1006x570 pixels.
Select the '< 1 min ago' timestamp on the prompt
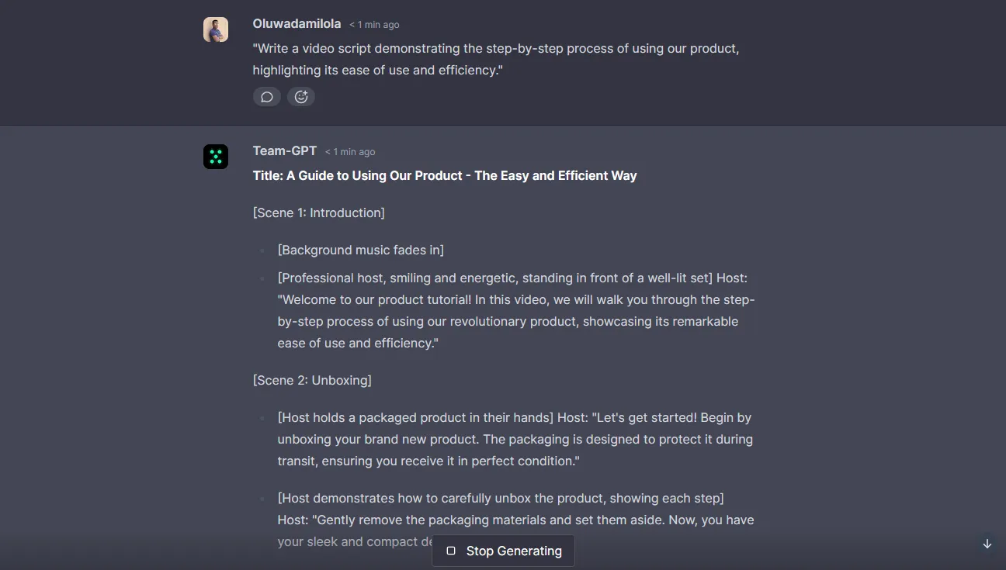pos(374,24)
